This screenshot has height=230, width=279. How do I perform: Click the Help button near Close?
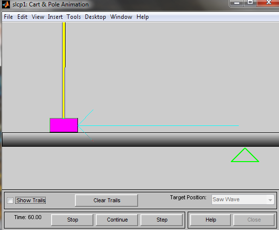(x=210, y=220)
